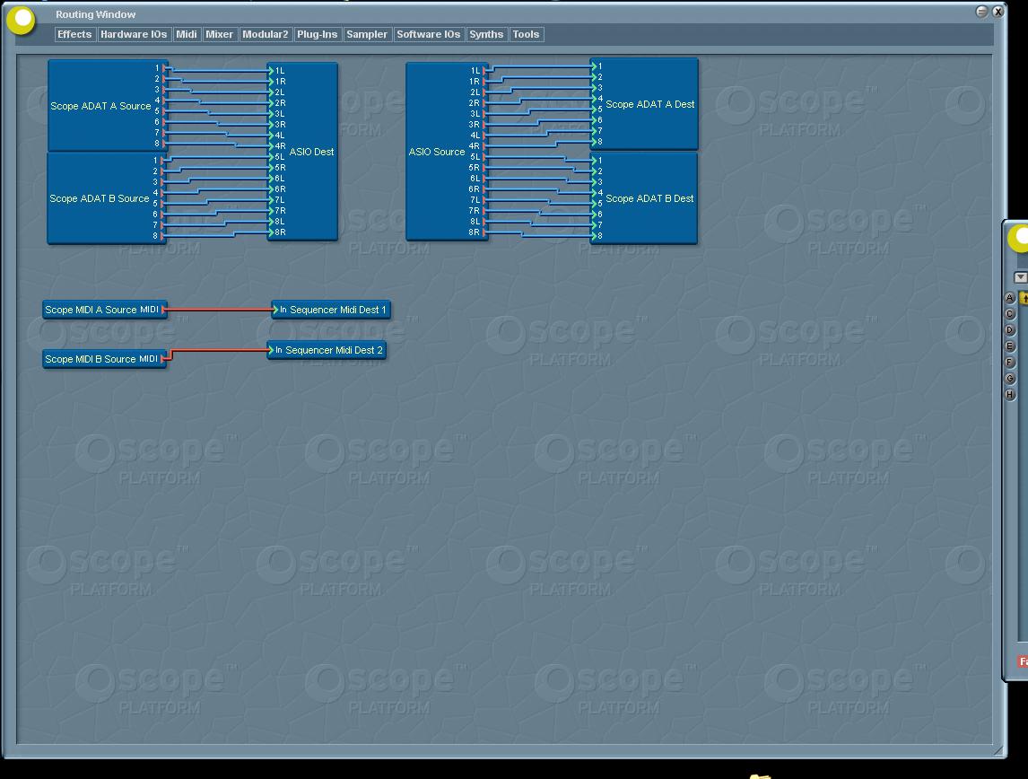Open the Tools menu
Viewport: 1028px width, 779px height.
(526, 34)
